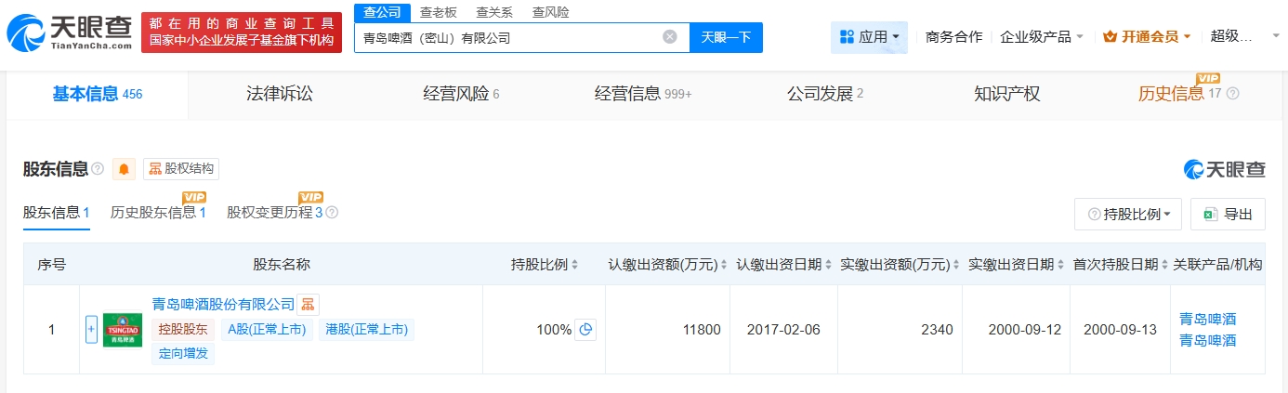Open the 股权结构 equity structure chart
1288x393 pixels.
click(x=181, y=169)
